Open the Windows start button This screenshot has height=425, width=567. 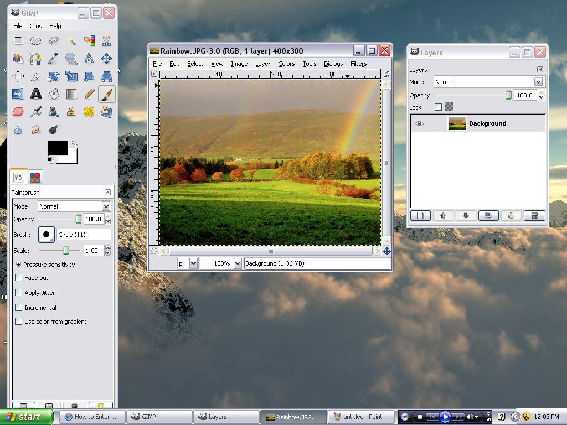pos(27,417)
